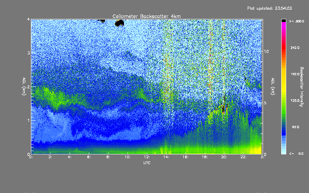Select the '2:' UTC hour tick
Screen dimensions: 309x193
[x=51, y=157]
